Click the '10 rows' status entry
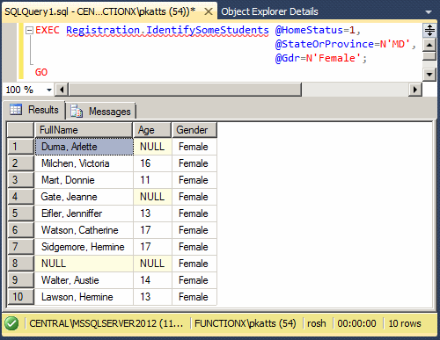 (x=405, y=323)
